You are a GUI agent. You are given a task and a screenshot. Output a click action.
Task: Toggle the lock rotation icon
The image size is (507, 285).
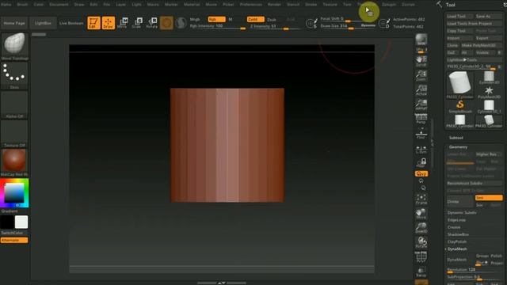tap(421, 162)
